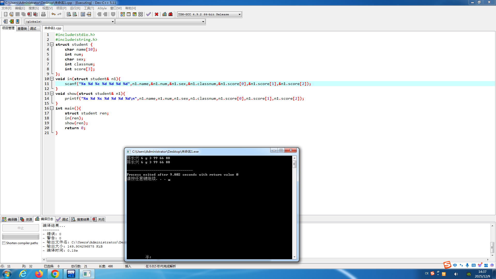Click the bar chart profile analysis icon

[165, 14]
